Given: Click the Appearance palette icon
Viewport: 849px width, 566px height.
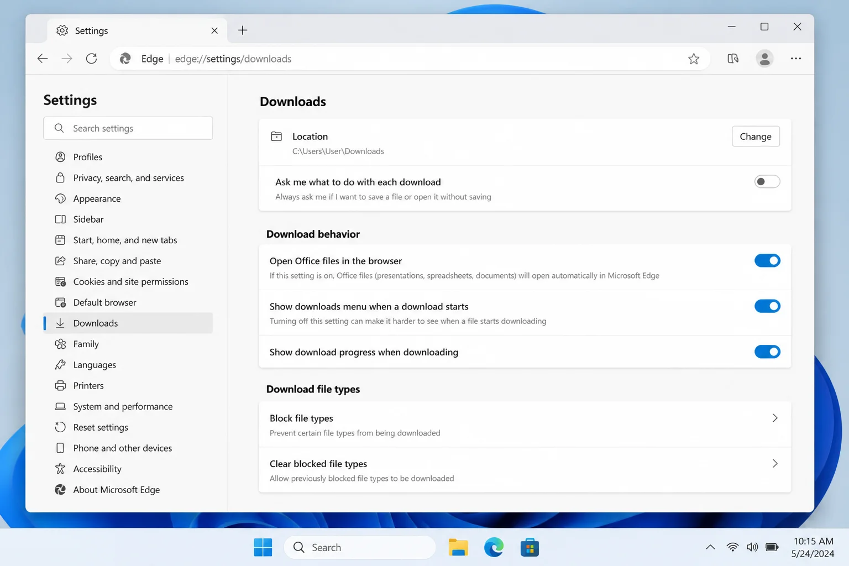Looking at the screenshot, I should coord(60,198).
